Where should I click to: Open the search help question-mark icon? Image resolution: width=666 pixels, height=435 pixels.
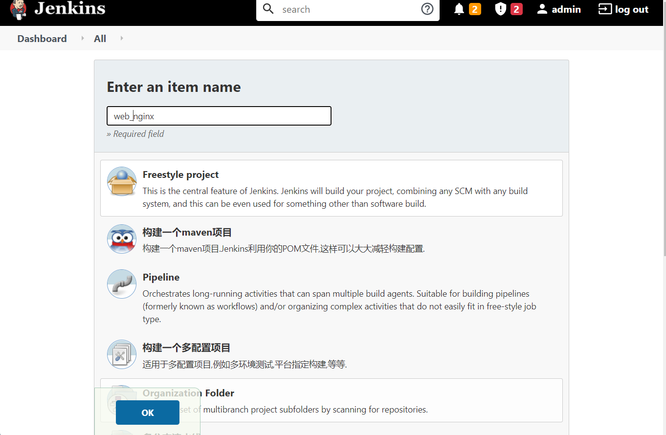click(x=427, y=9)
